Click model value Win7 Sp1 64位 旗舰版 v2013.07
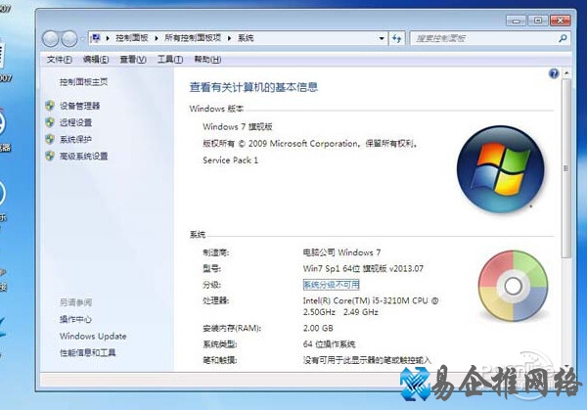Screen dimensions: 587x410 [363, 268]
